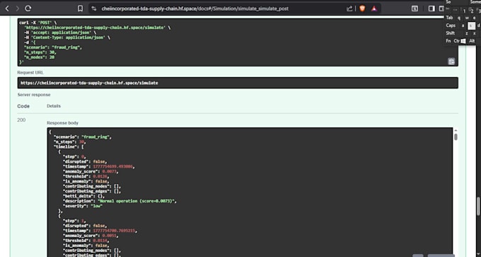Screen dimensions: 481x257
Task: Click the curl "n_nodes": 20 line
Action: click(40, 57)
